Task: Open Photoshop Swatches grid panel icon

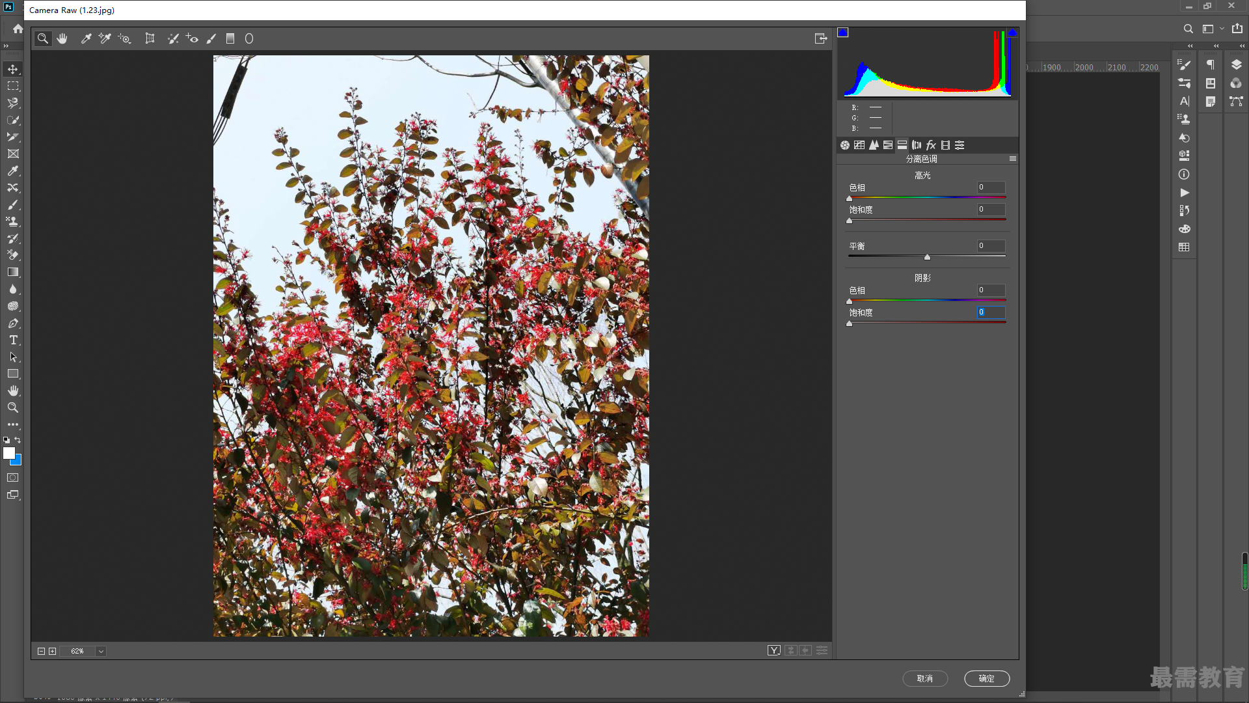Action: (x=1184, y=247)
